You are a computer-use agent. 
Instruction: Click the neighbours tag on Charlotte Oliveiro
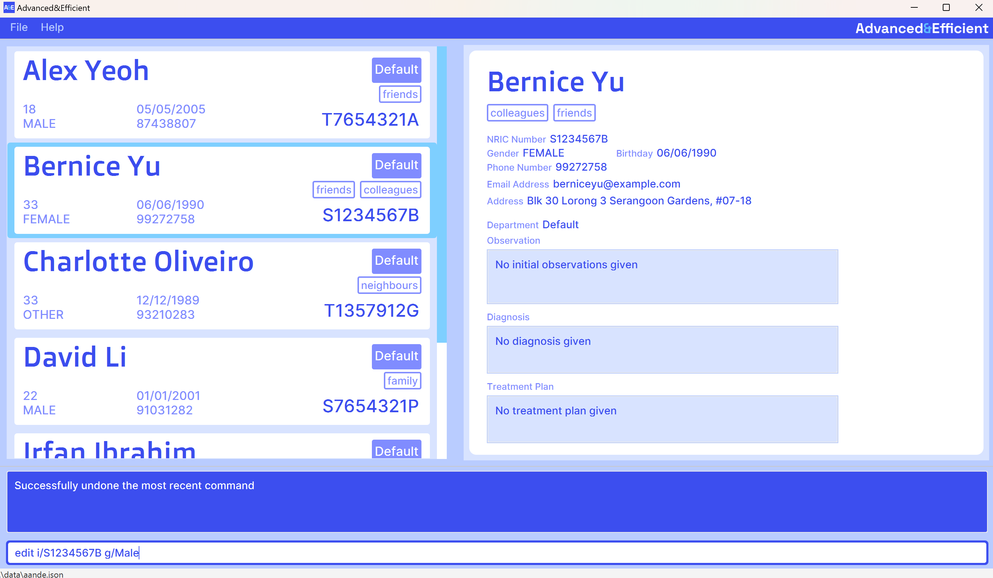[x=389, y=285]
